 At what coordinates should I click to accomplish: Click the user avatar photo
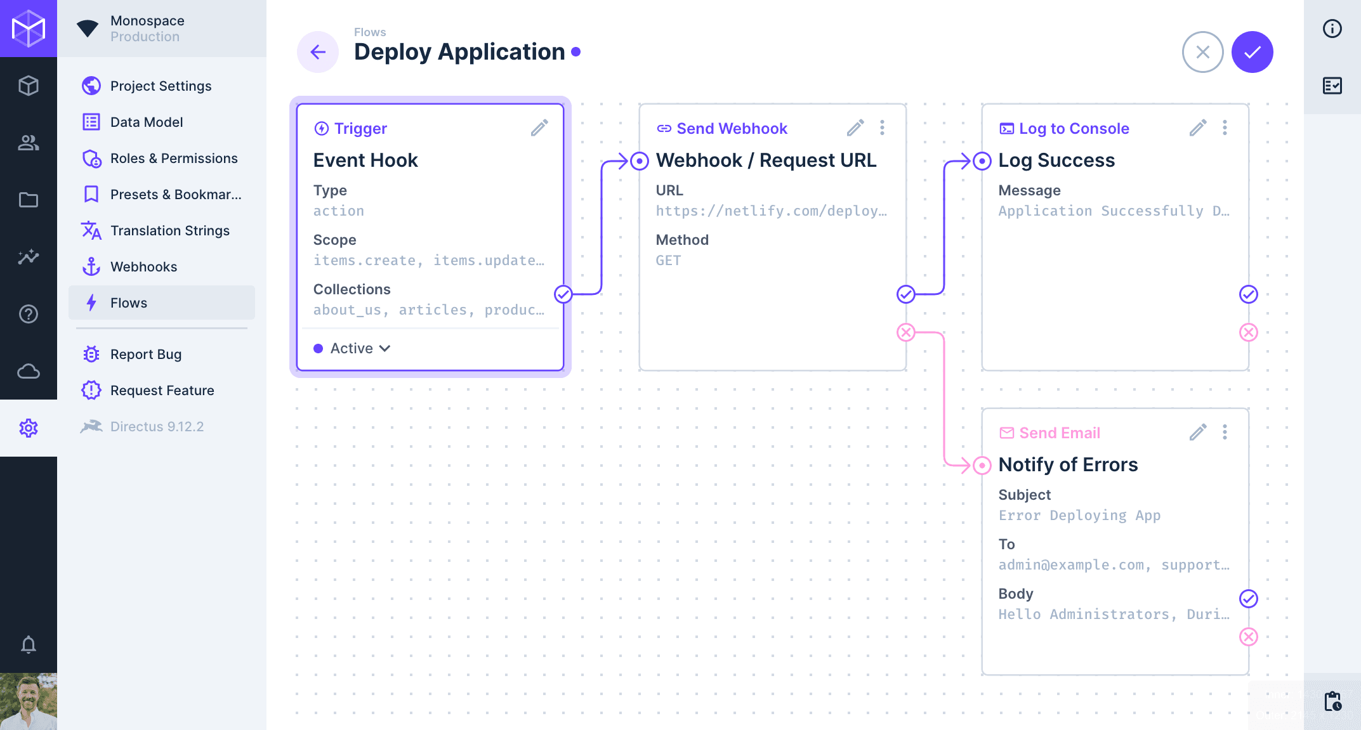(x=29, y=701)
